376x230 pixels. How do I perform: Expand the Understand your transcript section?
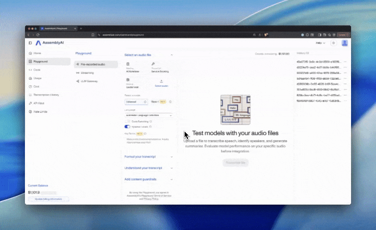coord(149,168)
